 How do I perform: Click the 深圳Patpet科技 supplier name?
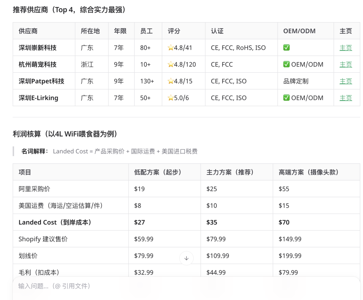[41, 81]
